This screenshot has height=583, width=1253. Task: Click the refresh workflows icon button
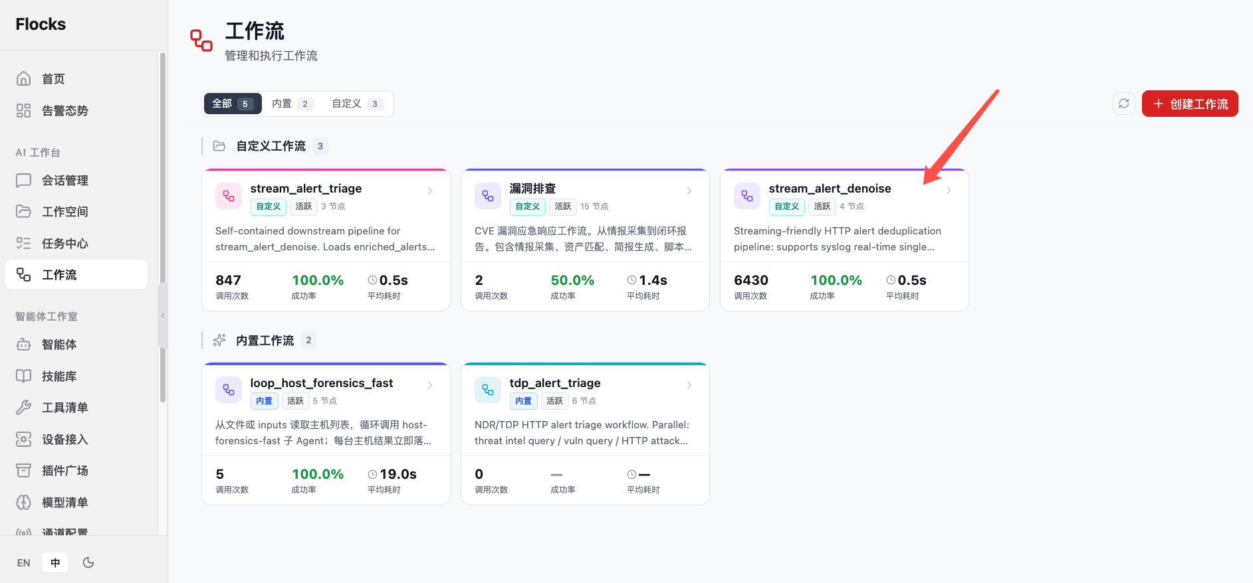tap(1124, 104)
